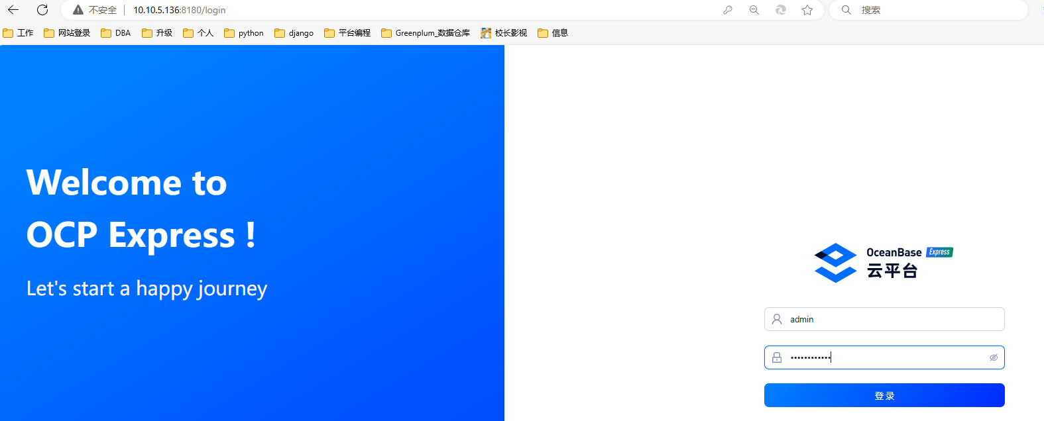
Task: Open the Greenplum_数据仓库 bookmark folder
Action: pos(426,33)
